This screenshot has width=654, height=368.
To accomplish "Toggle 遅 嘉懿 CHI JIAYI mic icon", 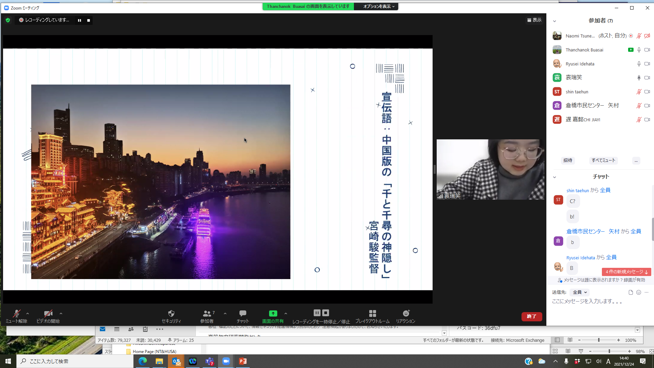I will click(x=639, y=120).
